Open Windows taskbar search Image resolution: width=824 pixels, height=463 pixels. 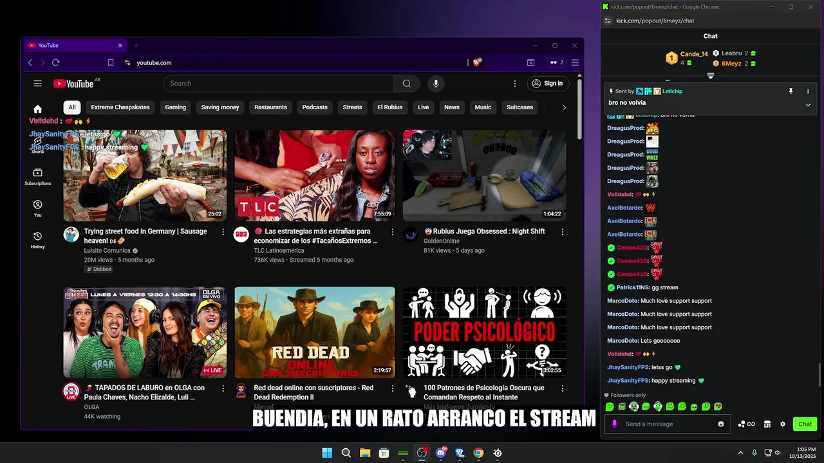(x=346, y=453)
